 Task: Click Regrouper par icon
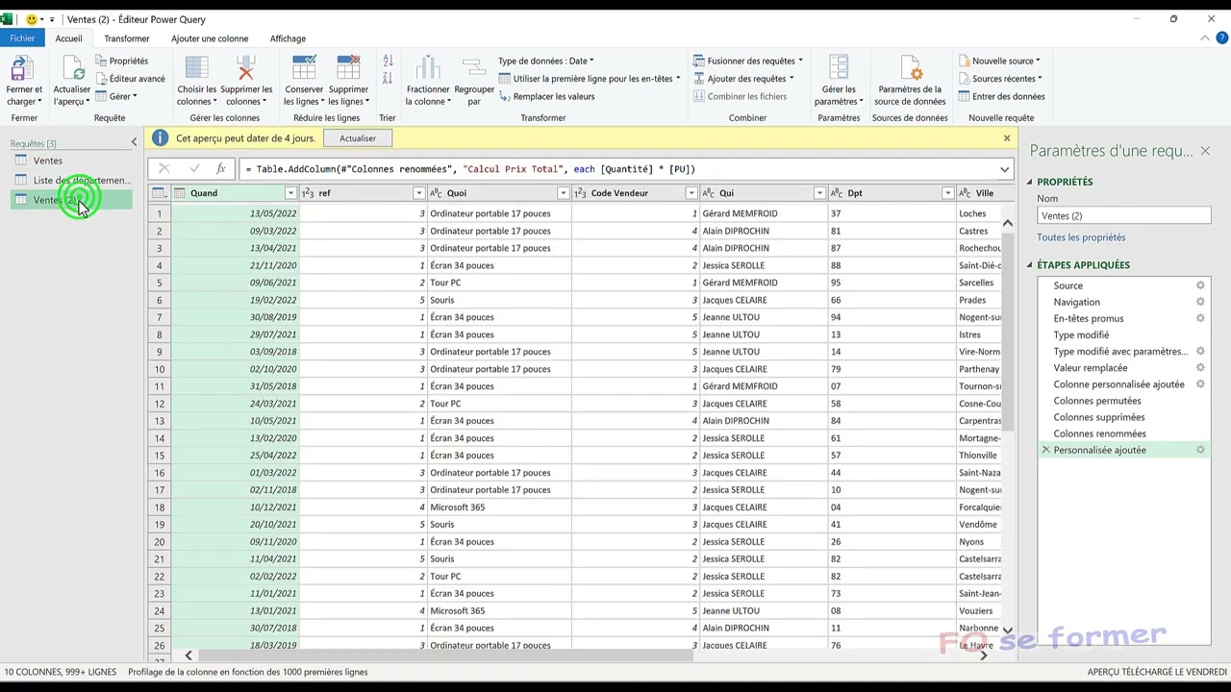pos(474,68)
